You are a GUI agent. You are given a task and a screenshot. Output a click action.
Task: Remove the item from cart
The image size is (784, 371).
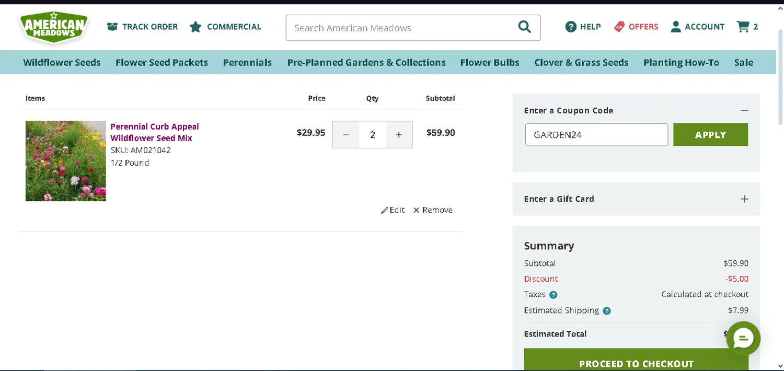tap(433, 210)
